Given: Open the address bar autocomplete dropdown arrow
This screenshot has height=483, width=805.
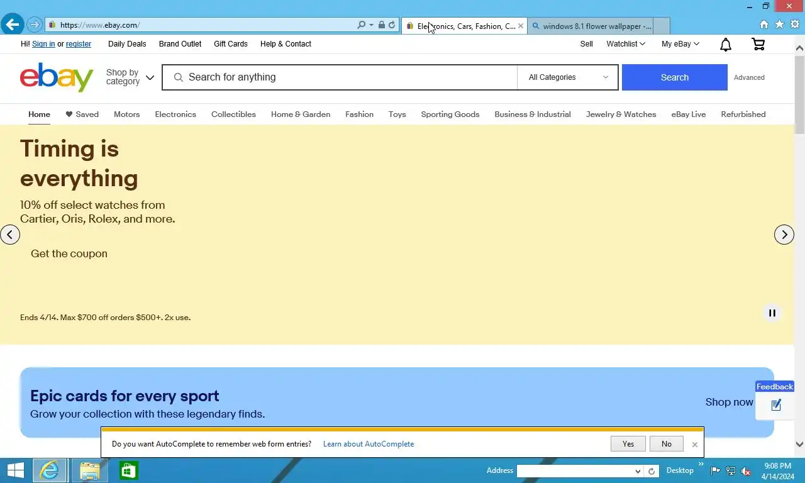Looking at the screenshot, I should click(371, 25).
